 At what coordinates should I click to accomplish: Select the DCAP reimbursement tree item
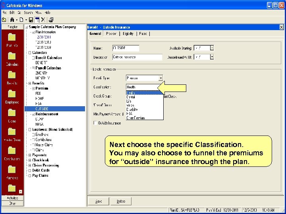click(x=39, y=119)
